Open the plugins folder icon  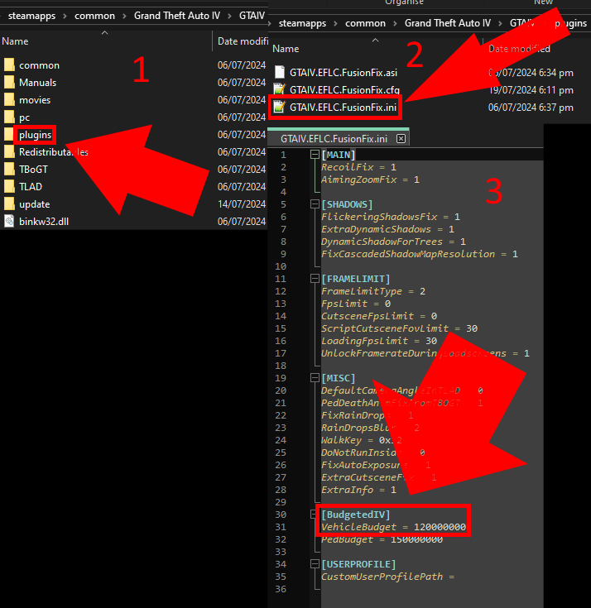point(9,135)
